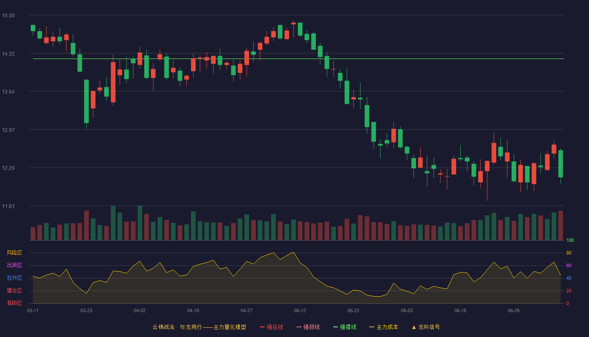The height and width of the screenshot is (337, 589).
Task: Click the 龙吟信号 triangle legend icon
Action: click(x=414, y=327)
